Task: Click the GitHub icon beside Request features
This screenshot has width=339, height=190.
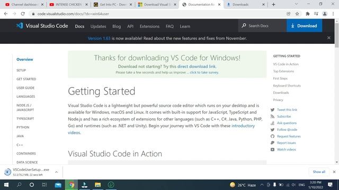Action: point(272,136)
